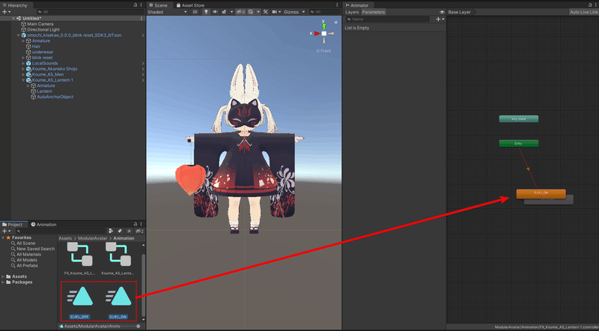Collapse omochi_kisekae avatar object
The height and width of the screenshot is (331, 599).
pyautogui.click(x=18, y=35)
